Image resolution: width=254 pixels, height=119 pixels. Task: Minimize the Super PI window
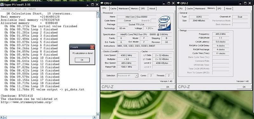88,4
